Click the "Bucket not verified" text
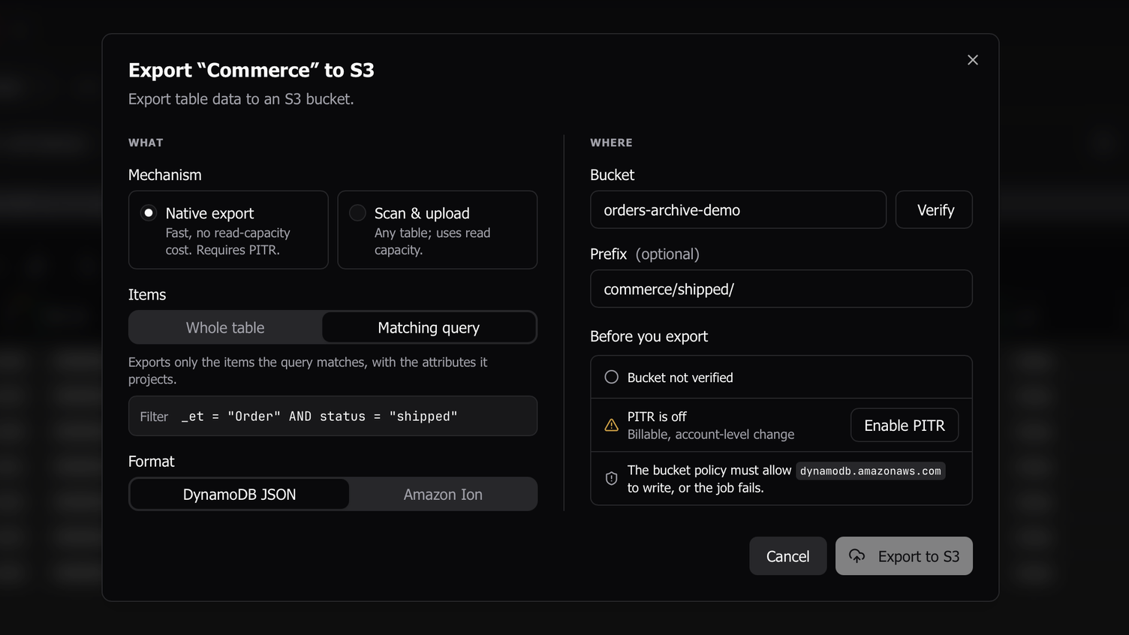Image resolution: width=1129 pixels, height=635 pixels. pos(680,378)
